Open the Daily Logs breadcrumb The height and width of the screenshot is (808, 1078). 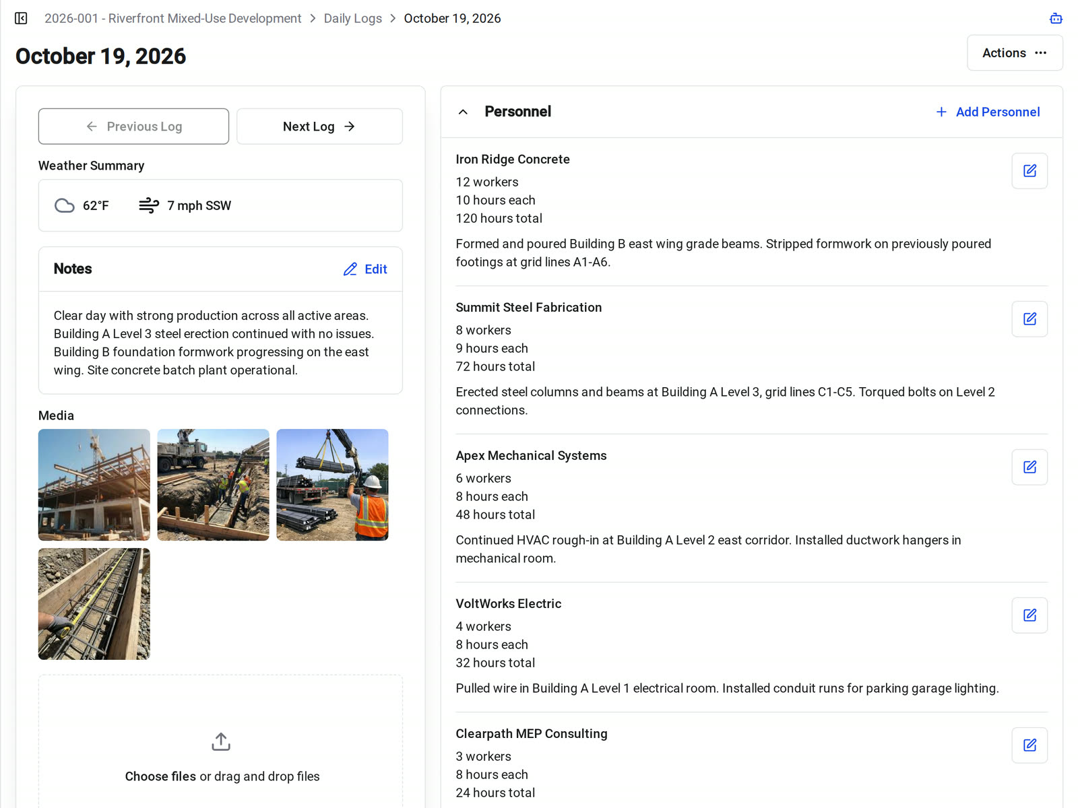(353, 18)
